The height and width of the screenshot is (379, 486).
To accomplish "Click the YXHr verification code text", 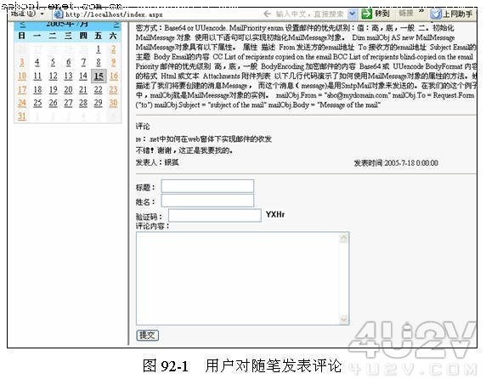I will click(x=275, y=214).
